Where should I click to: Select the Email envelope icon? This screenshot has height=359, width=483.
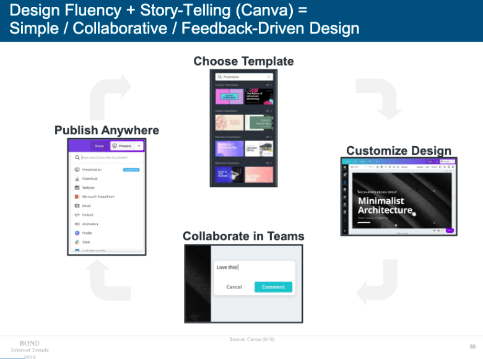[77, 205]
